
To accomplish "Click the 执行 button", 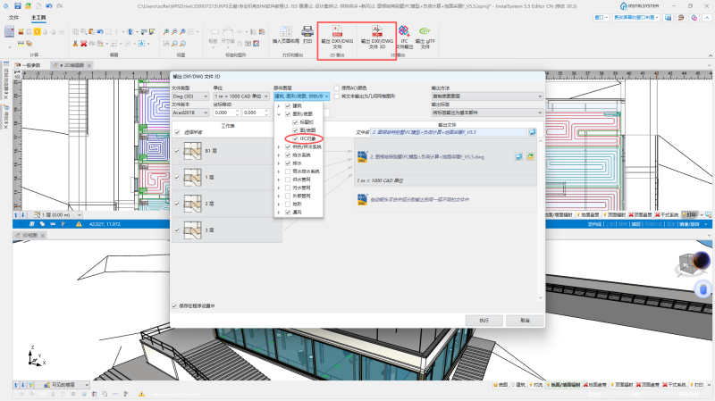I will point(484,321).
